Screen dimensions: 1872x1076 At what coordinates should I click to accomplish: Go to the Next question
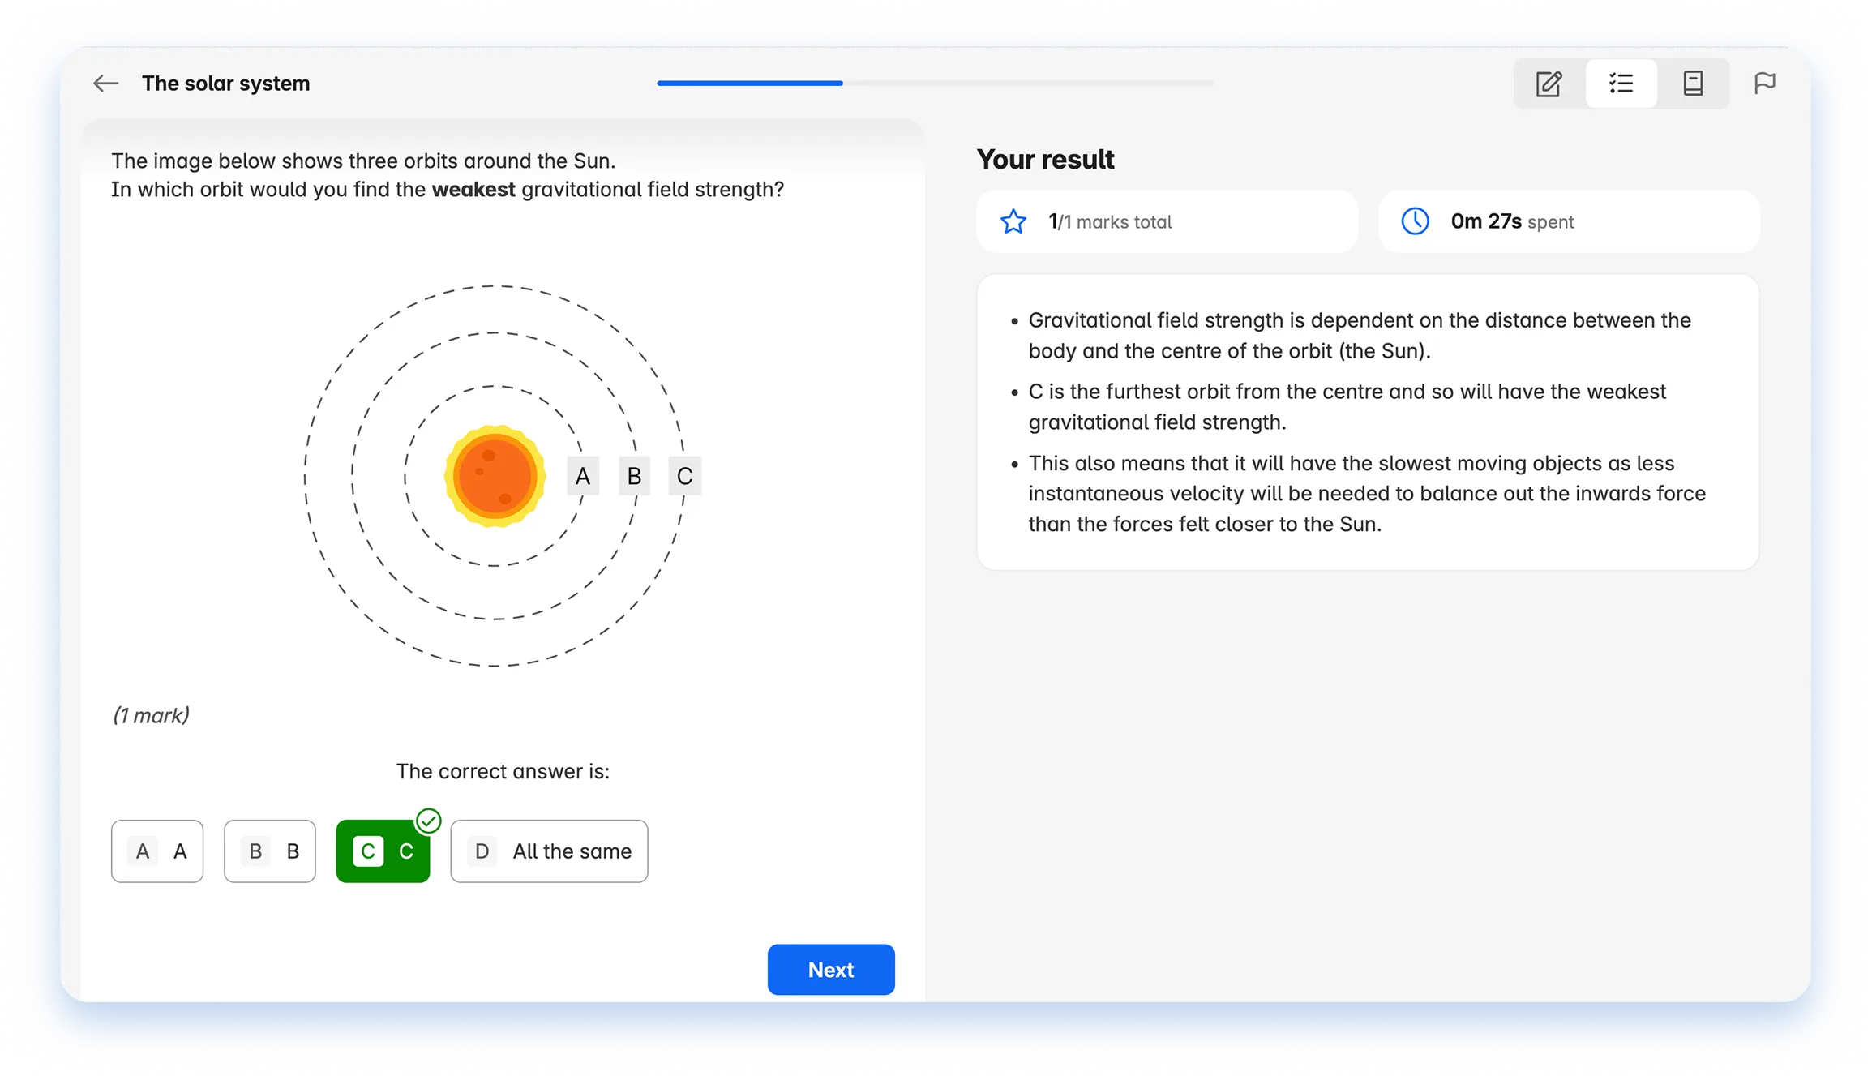[831, 970]
